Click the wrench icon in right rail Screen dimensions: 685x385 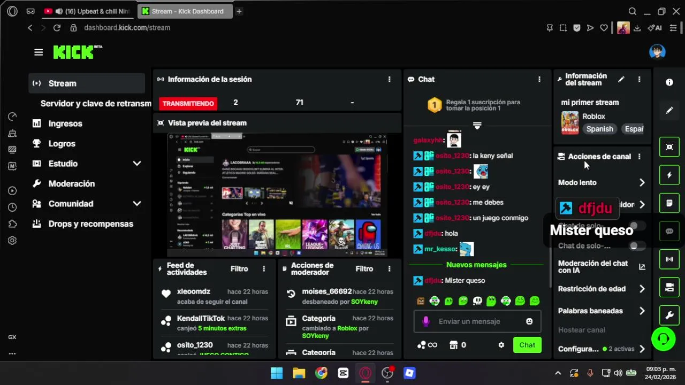(669, 315)
